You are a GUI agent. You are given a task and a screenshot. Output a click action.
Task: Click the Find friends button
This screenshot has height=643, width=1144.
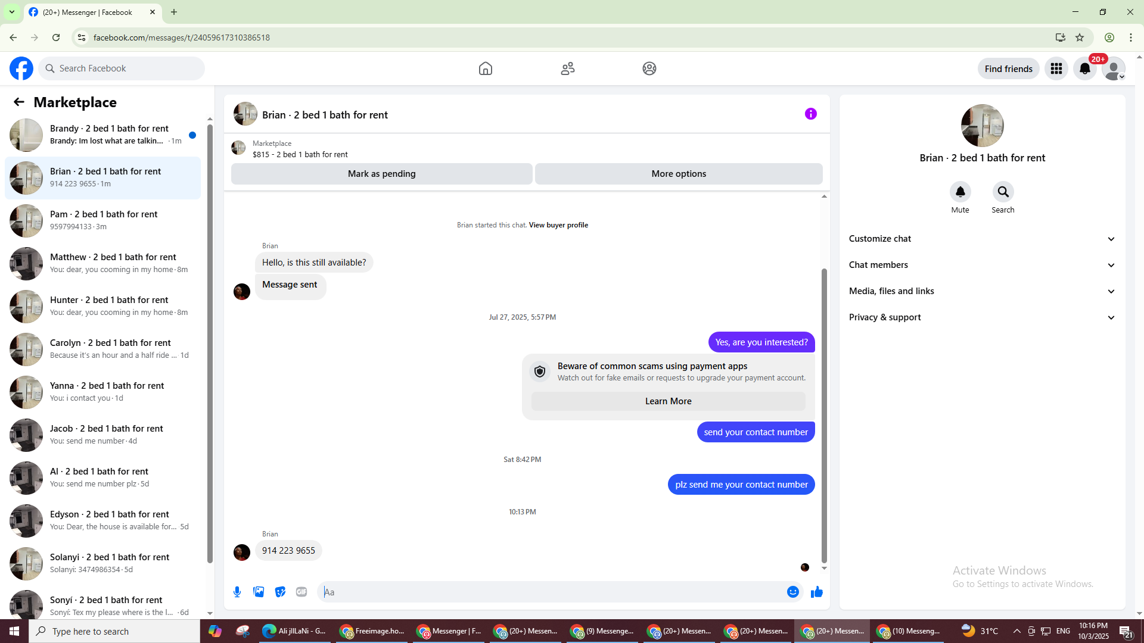coord(1009,68)
